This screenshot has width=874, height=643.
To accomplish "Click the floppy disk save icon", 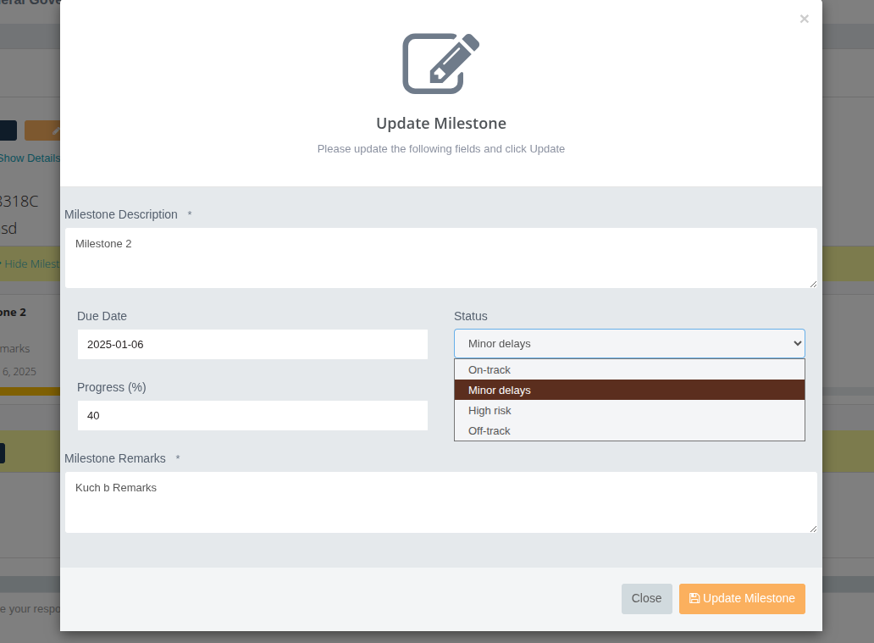I will [694, 598].
